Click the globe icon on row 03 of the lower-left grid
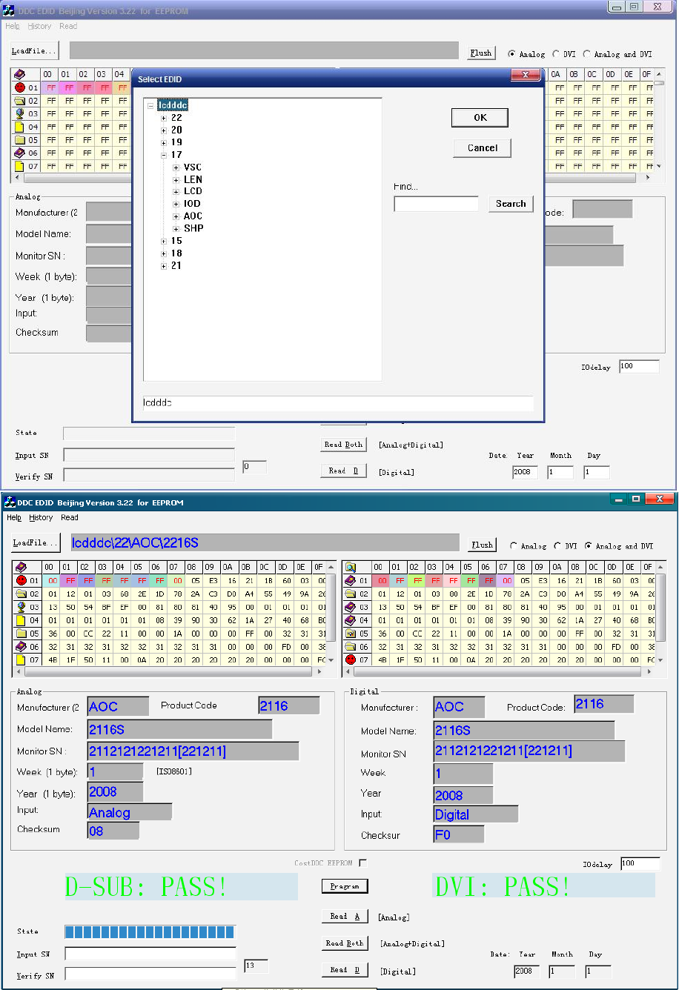Viewport: 679px width, 990px height. (21, 607)
